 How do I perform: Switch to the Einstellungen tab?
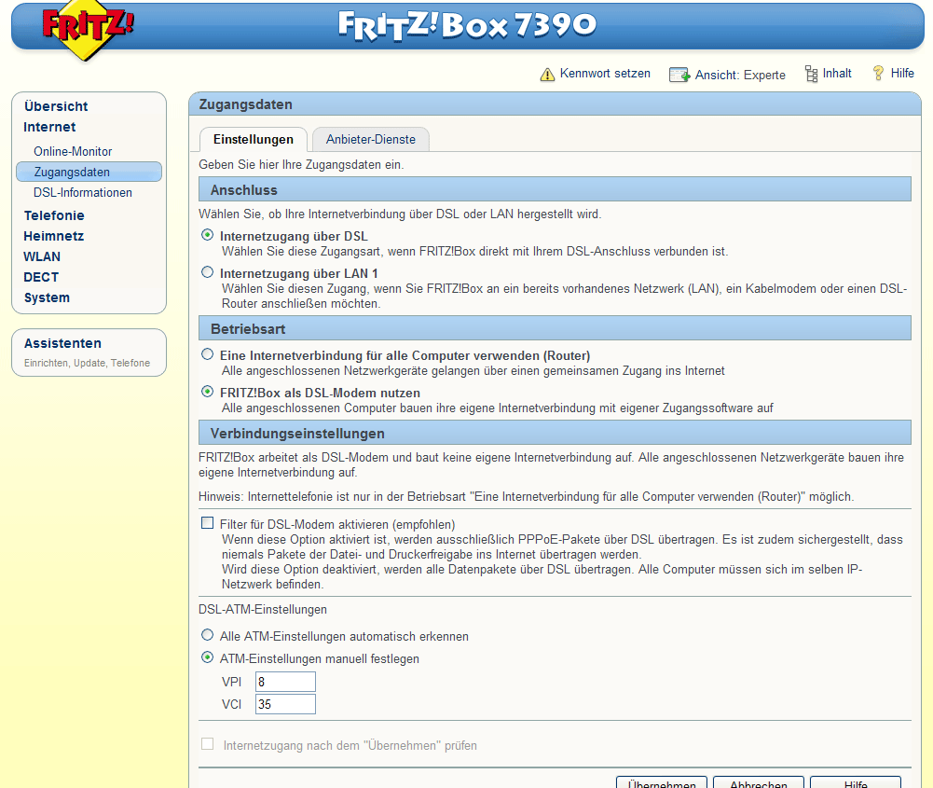pos(254,139)
